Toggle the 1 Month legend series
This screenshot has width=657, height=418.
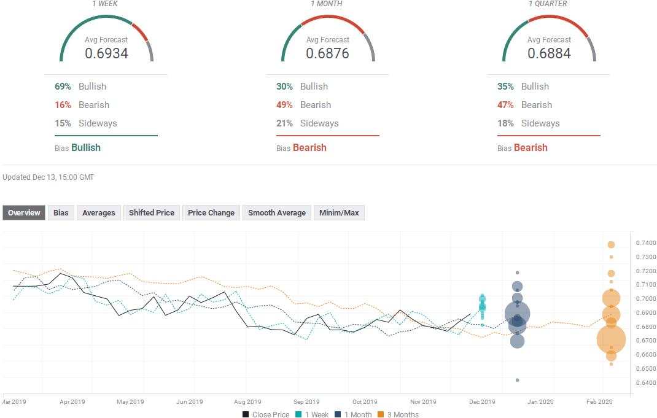(x=353, y=414)
